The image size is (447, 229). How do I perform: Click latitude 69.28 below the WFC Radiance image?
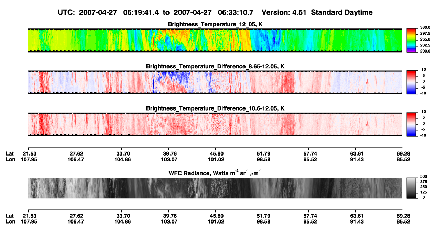pos(403,216)
